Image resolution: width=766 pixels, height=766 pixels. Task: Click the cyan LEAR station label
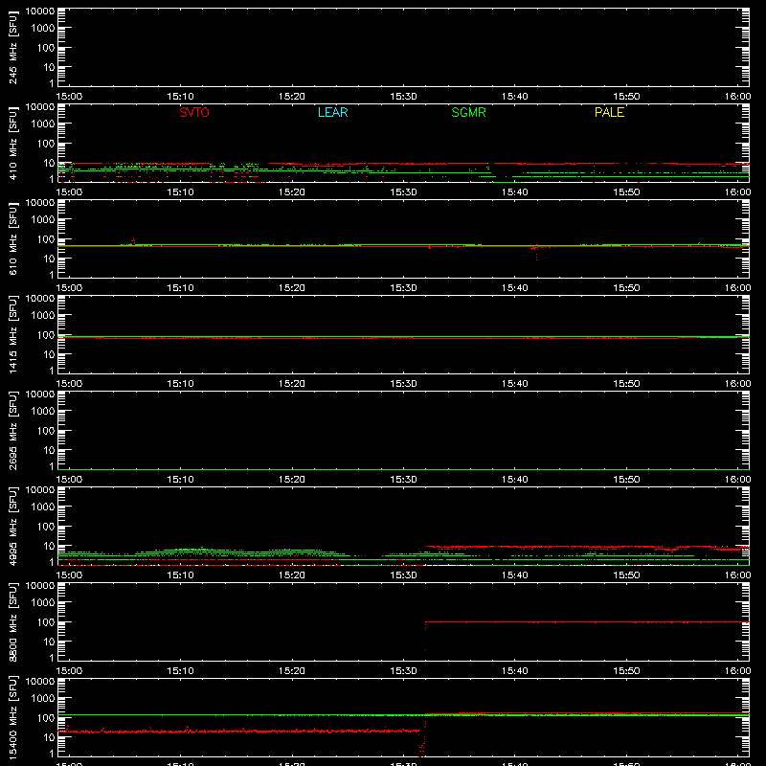click(332, 112)
